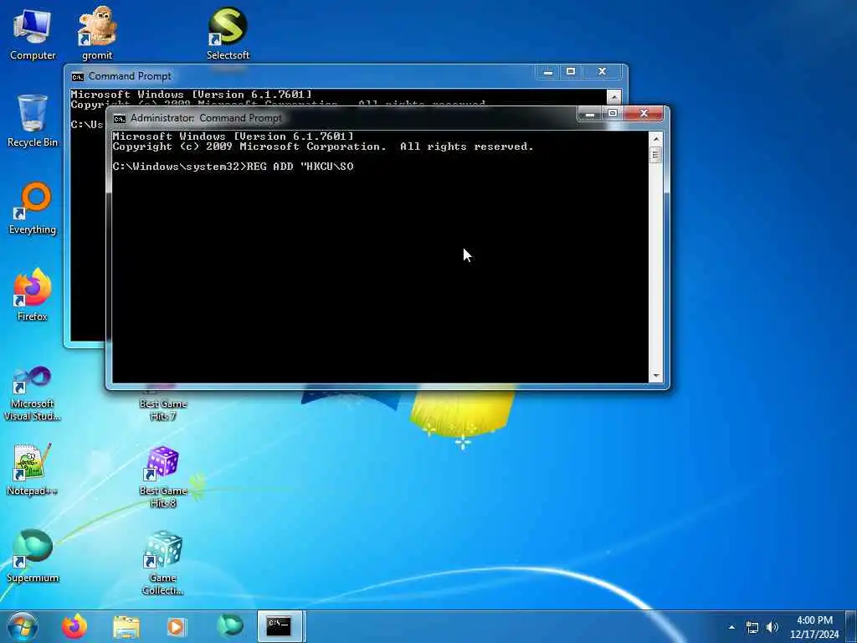Open the network status tray icon
The height and width of the screenshot is (643, 857).
pos(752,628)
